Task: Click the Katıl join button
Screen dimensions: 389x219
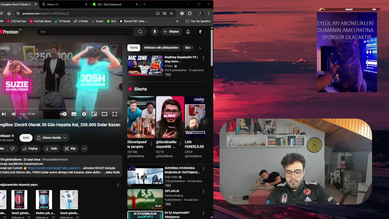Action: pos(26,138)
